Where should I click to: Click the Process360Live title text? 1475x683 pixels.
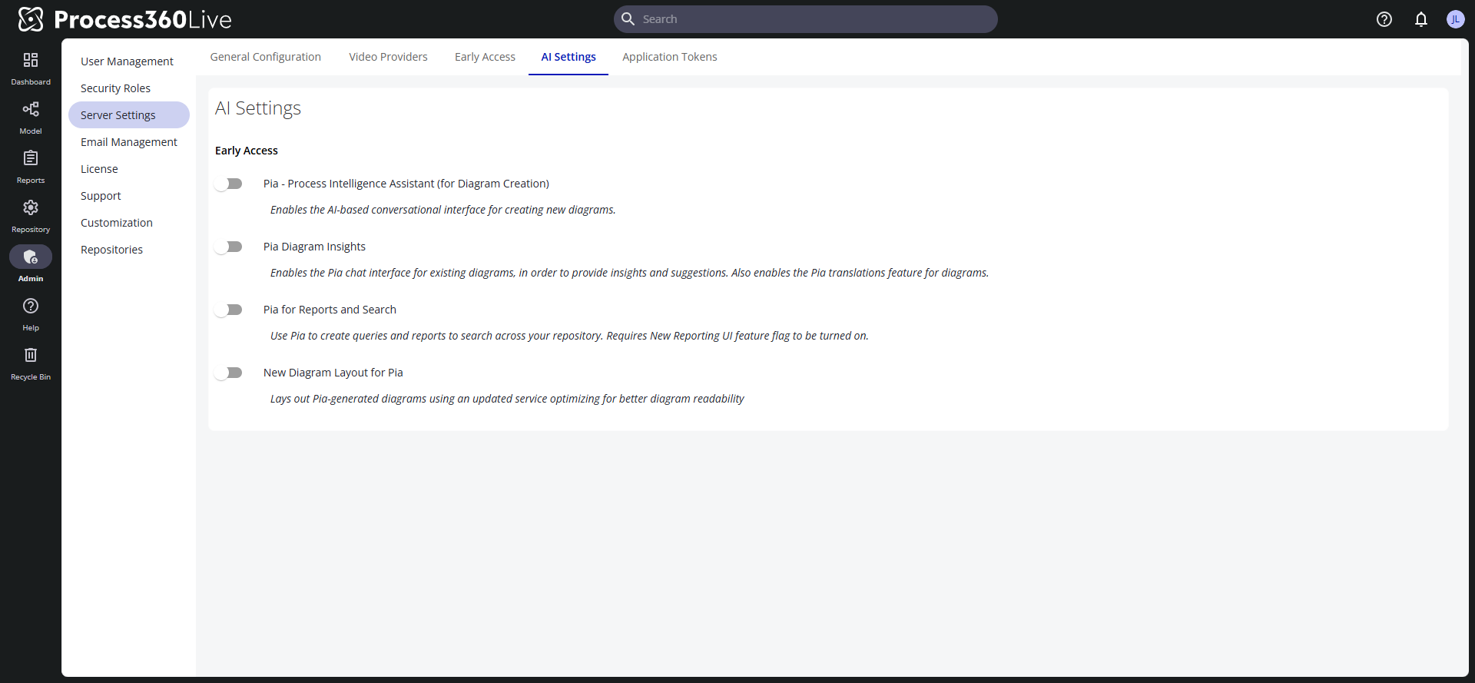143,19
